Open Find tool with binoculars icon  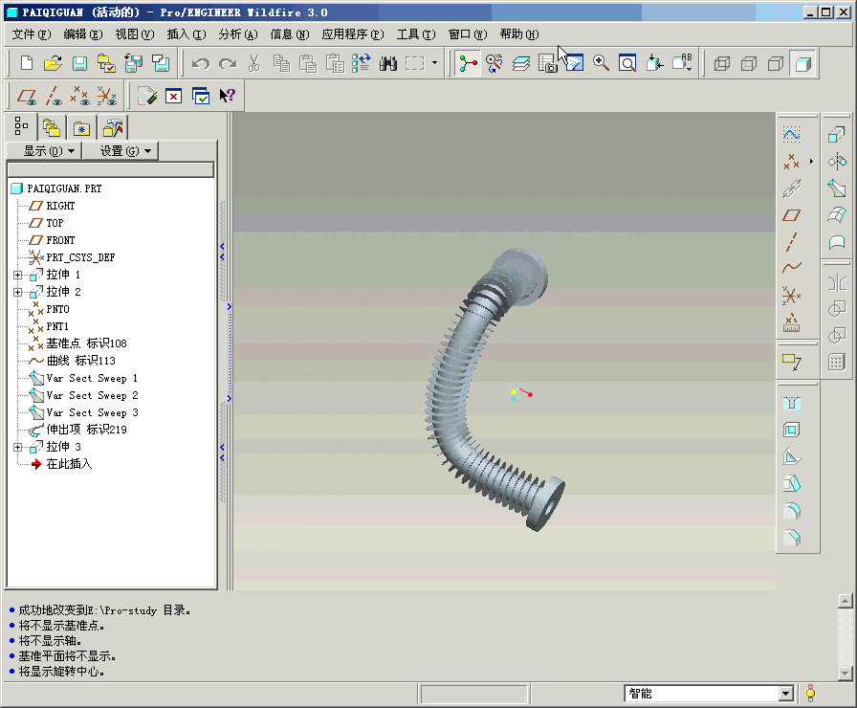pyautogui.click(x=388, y=63)
